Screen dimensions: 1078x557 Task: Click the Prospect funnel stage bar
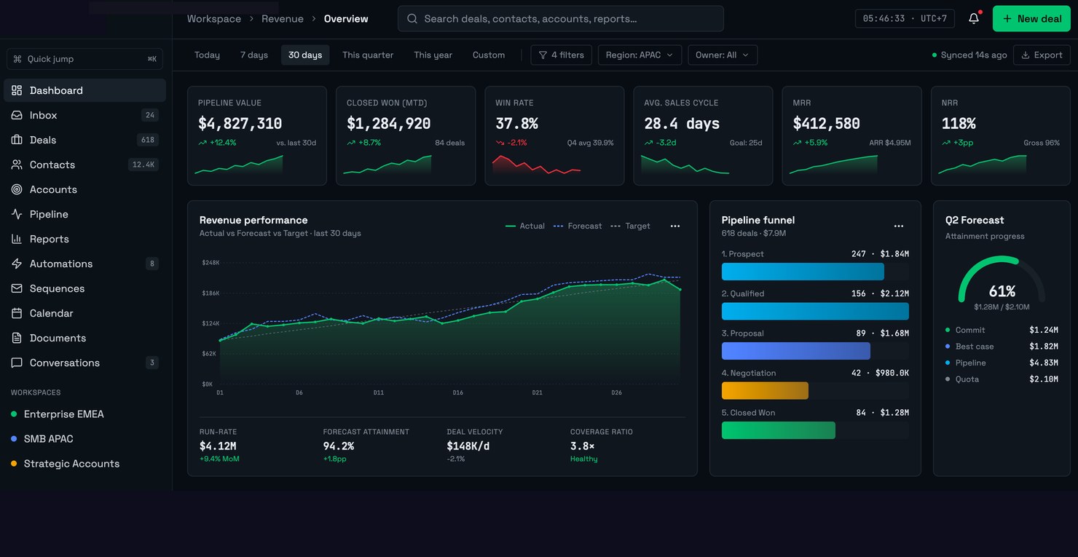point(803,272)
